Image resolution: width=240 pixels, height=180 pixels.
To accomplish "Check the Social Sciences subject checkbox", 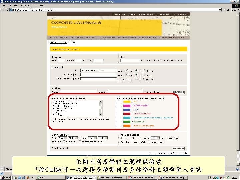I will point(132,126).
